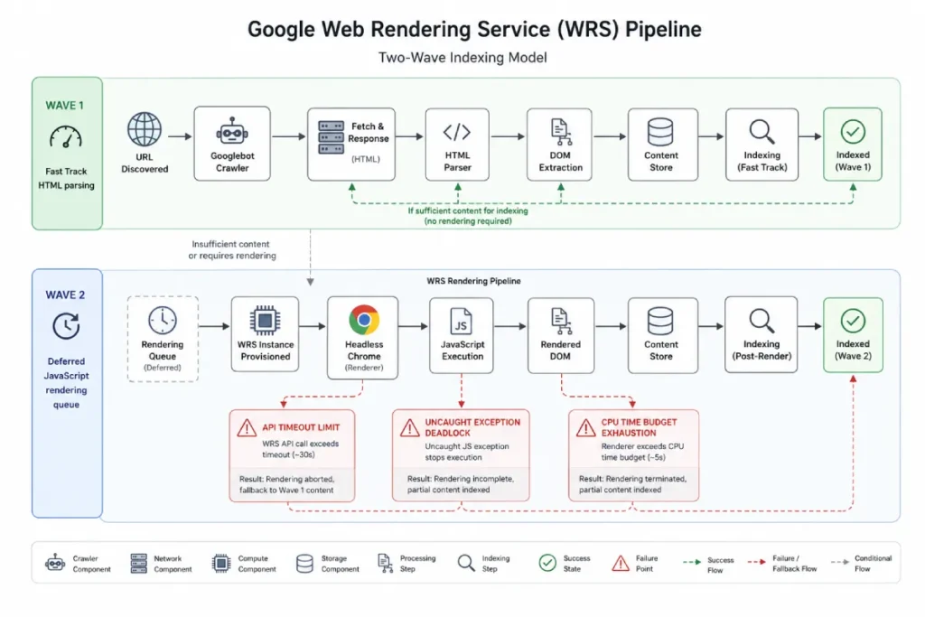The image size is (925, 617).
Task: Select 'Renderer exceeds CPU time budget (~5s)' text
Action: (x=642, y=452)
